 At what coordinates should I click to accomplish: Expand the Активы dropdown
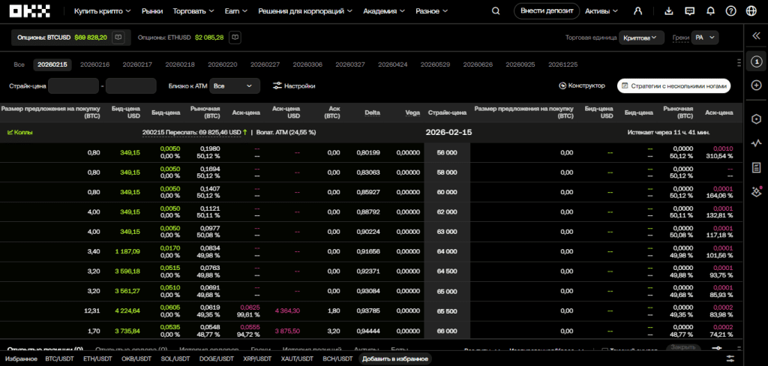coord(601,10)
